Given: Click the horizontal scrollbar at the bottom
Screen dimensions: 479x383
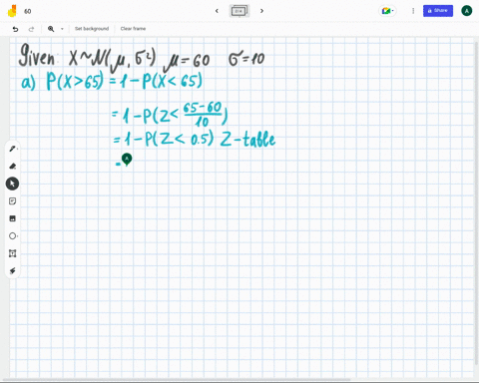Looking at the screenshot, I should point(177,379).
